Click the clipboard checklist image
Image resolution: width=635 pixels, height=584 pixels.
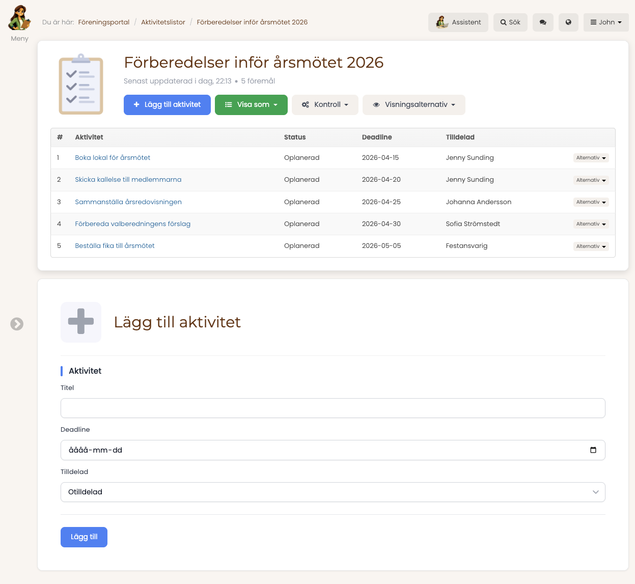[x=81, y=85]
